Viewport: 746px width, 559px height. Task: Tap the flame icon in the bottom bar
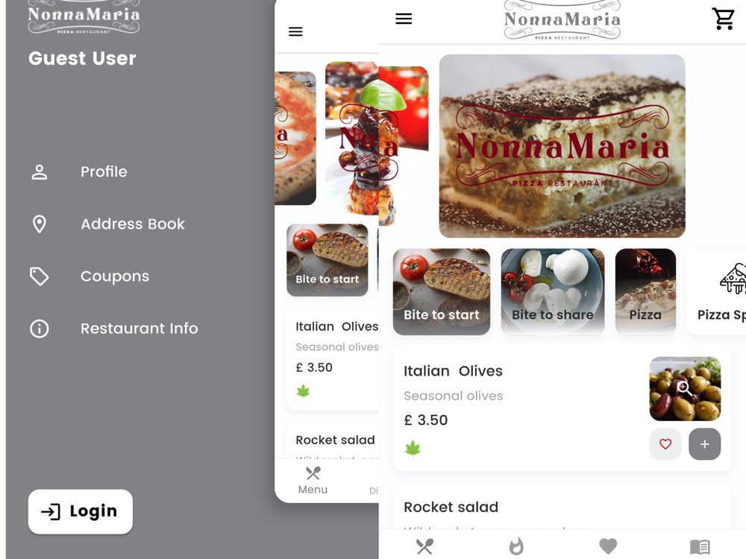click(516, 546)
